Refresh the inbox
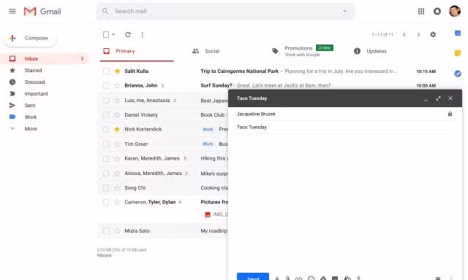468x280 pixels. point(128,34)
